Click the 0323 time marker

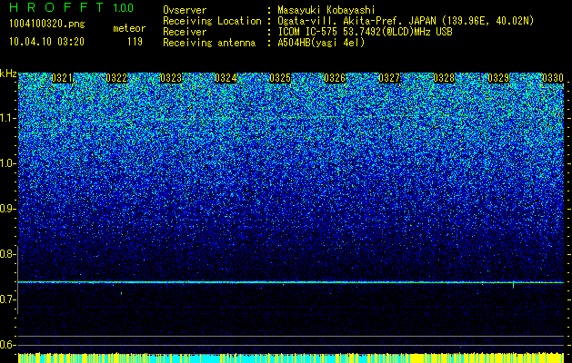(x=171, y=78)
